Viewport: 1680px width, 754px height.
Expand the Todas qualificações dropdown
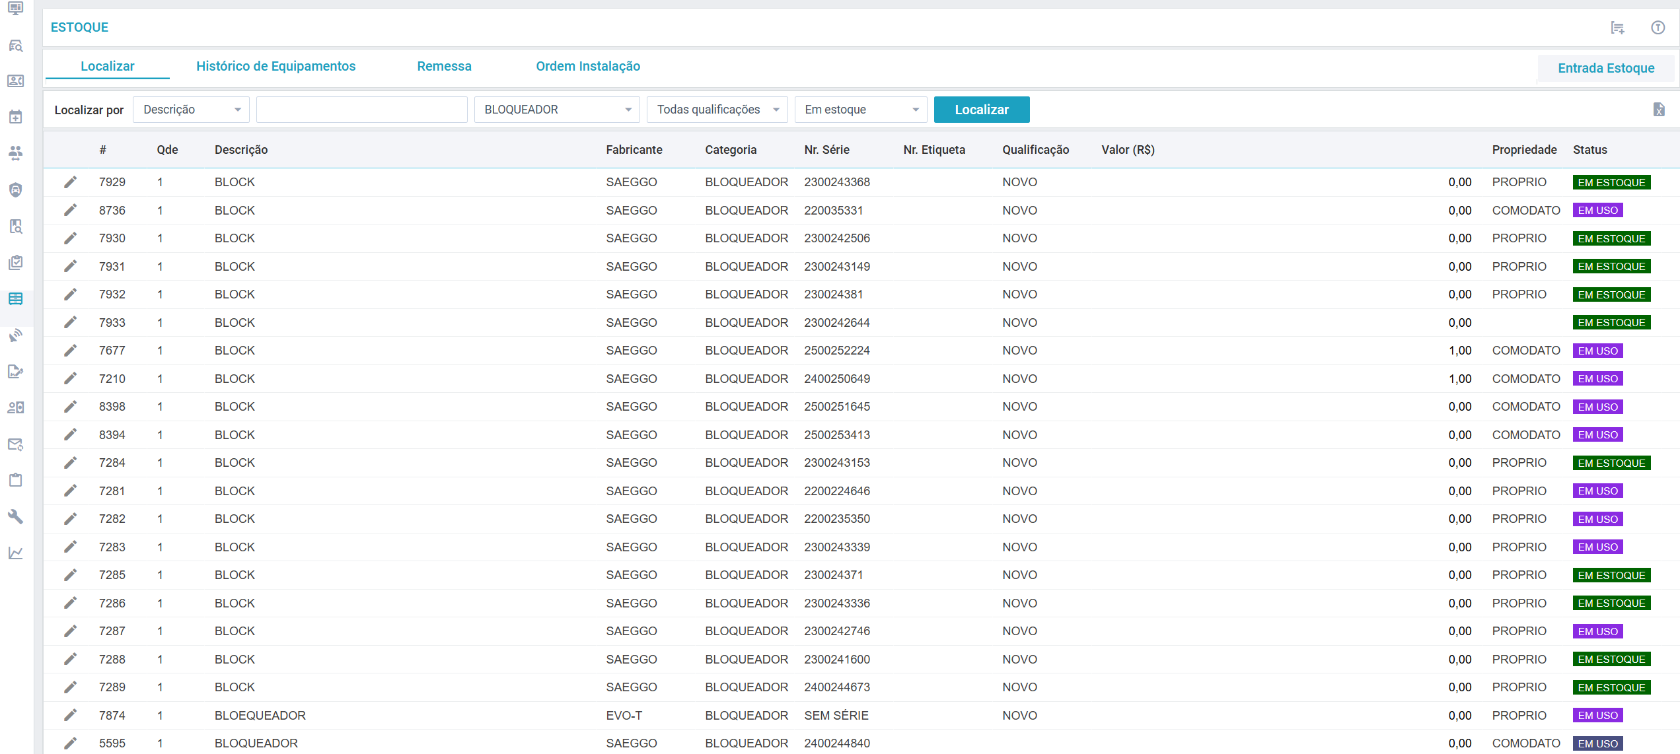coord(717,110)
